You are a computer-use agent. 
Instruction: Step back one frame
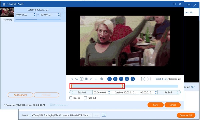[77, 79]
